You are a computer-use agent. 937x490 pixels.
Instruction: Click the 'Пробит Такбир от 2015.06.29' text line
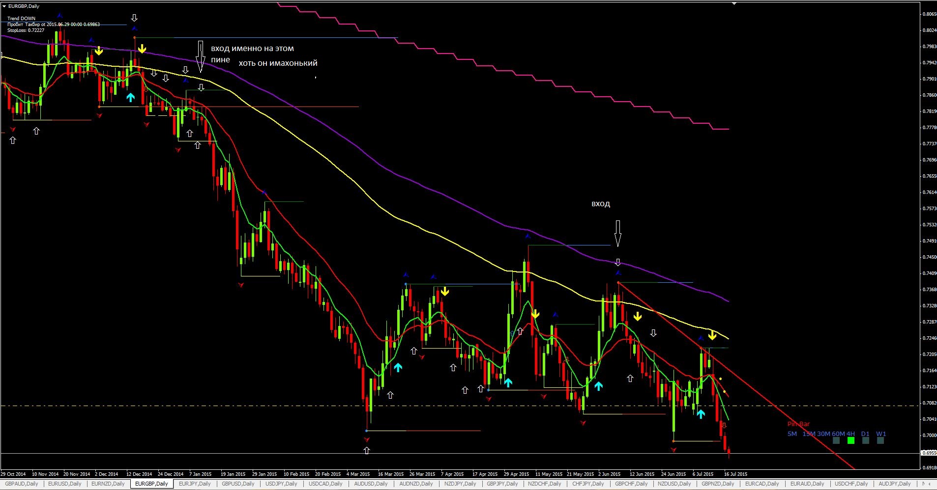point(53,24)
